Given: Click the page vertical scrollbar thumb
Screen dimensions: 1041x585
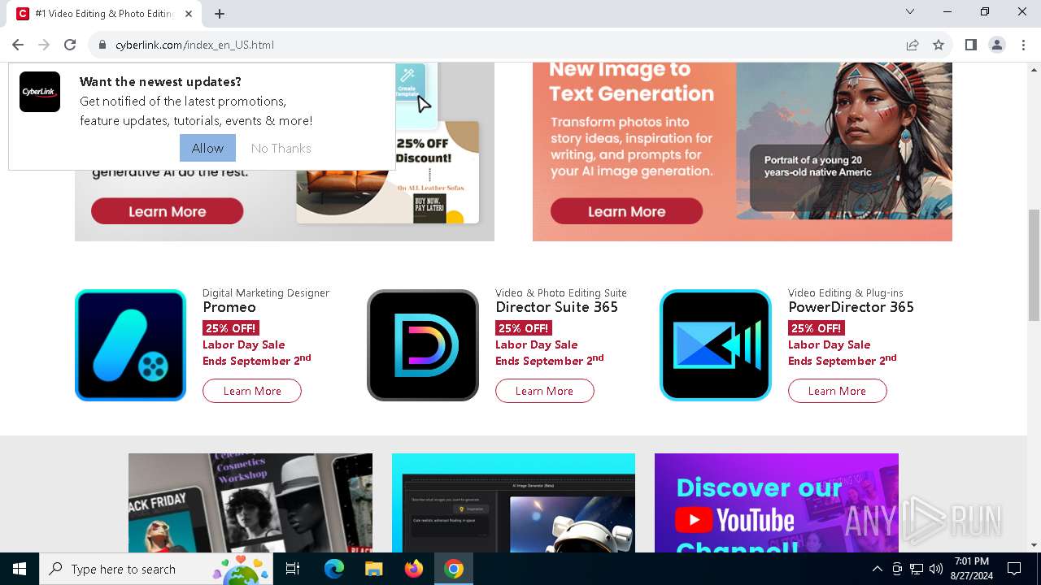Looking at the screenshot, I should pos(1034,265).
